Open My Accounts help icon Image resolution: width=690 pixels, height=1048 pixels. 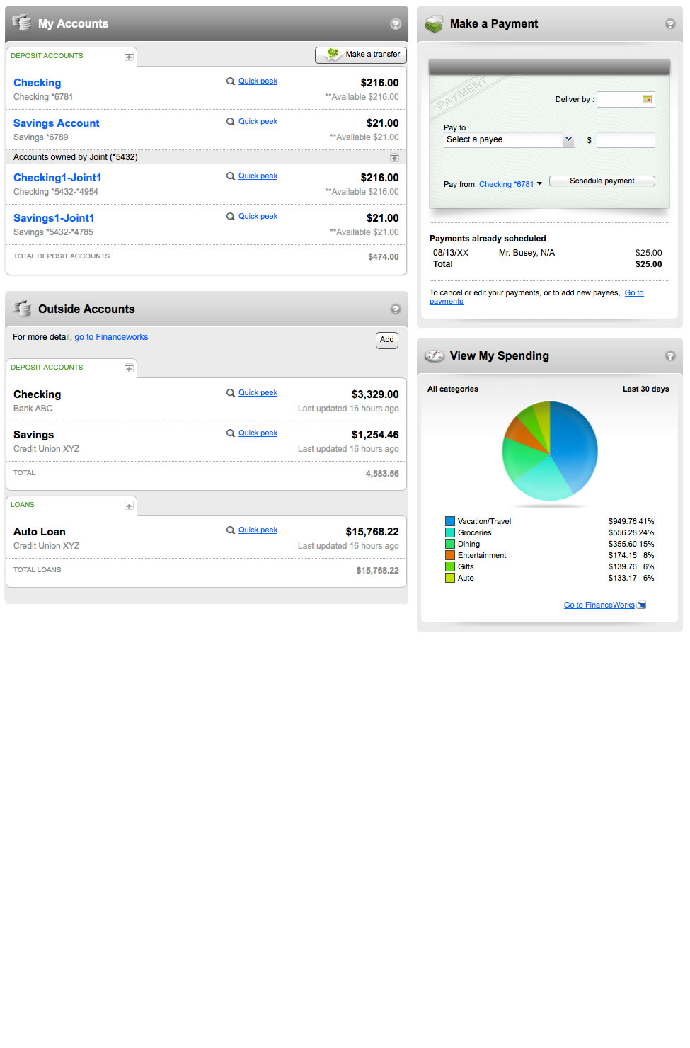click(395, 23)
